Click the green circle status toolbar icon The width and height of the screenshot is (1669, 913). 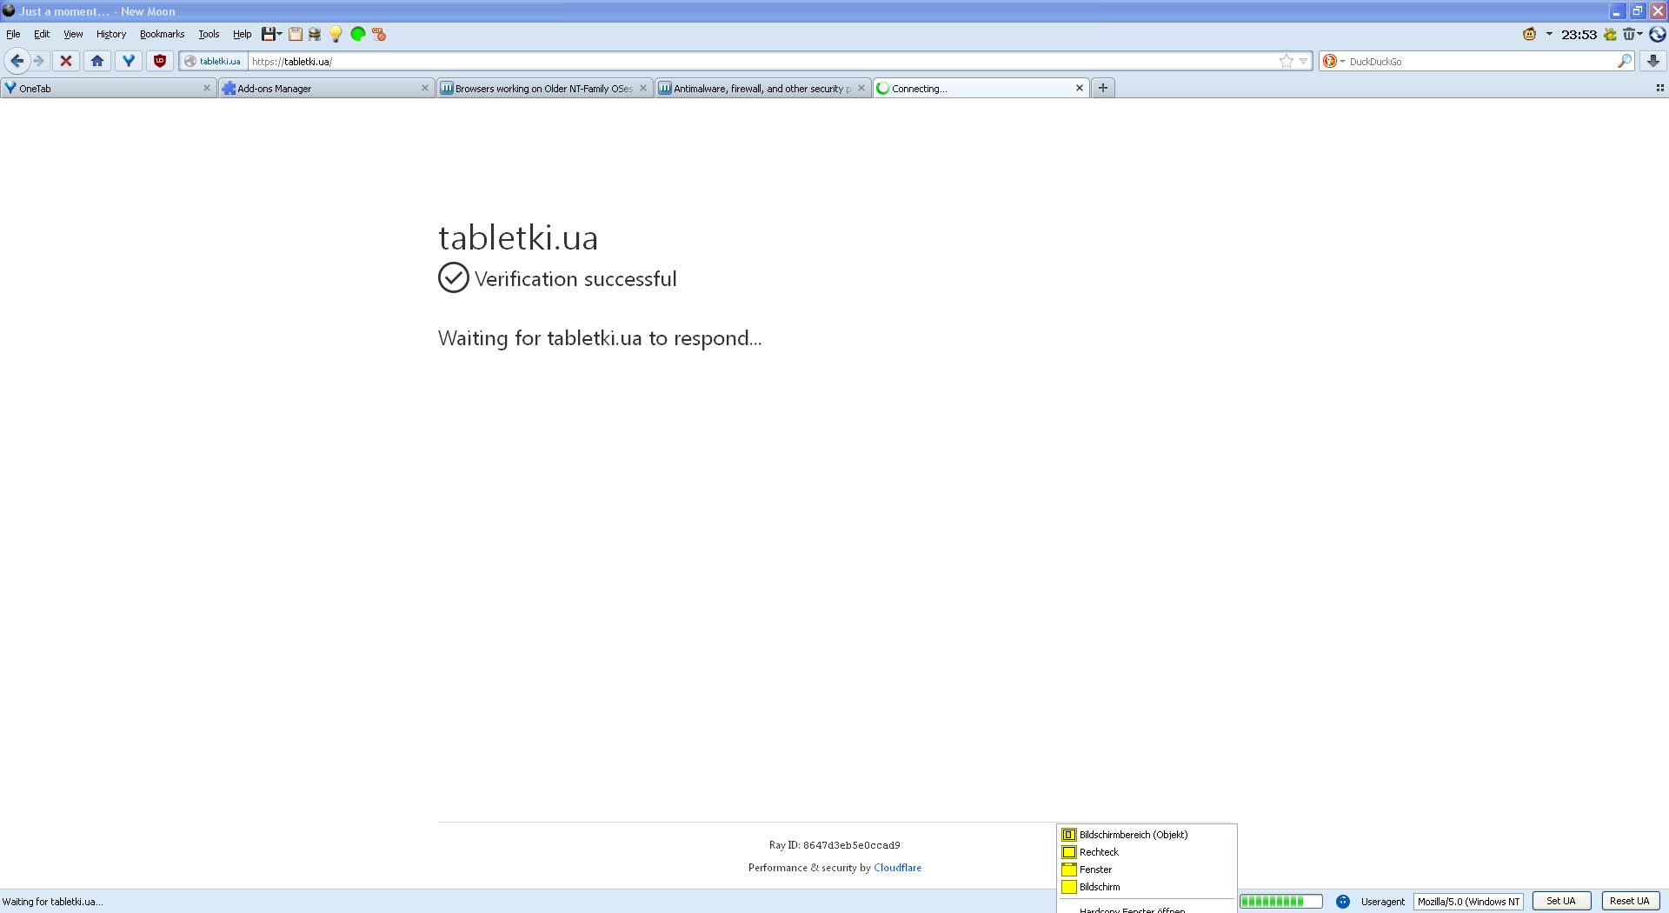[357, 34]
